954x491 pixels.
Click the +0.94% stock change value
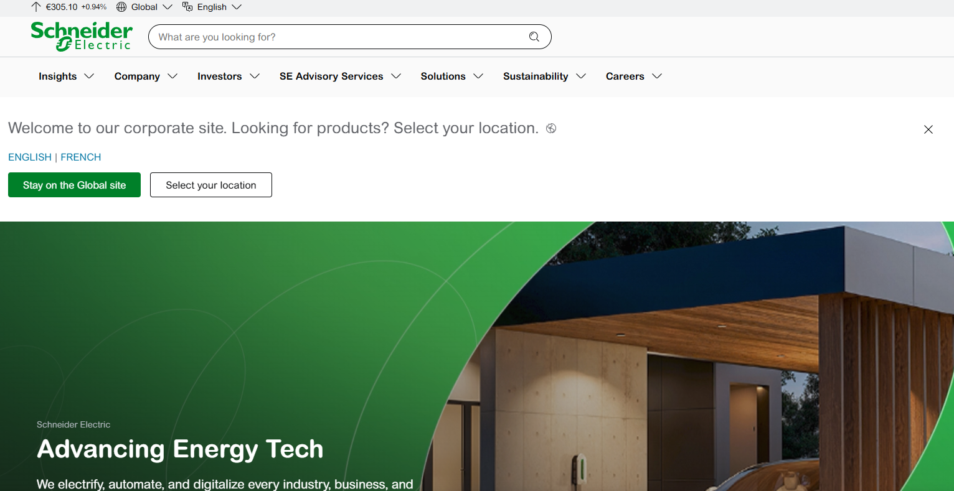[94, 7]
